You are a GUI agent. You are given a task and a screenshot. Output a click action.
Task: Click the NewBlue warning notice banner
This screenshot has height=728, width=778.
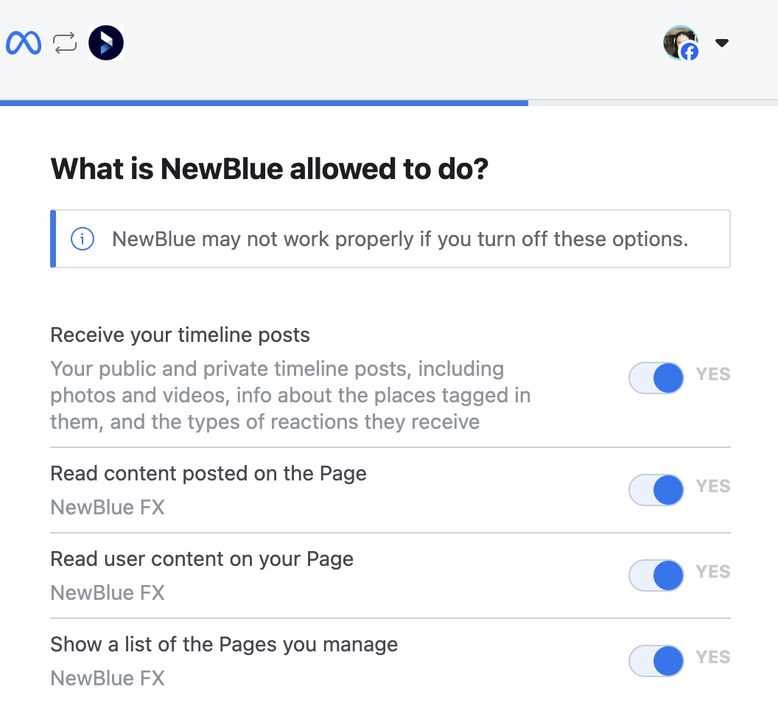click(390, 239)
